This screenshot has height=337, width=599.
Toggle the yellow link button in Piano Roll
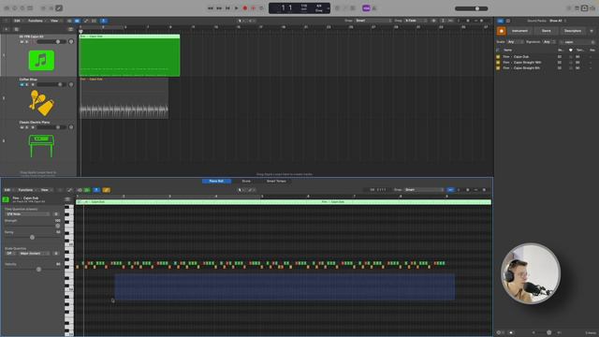(x=106, y=190)
